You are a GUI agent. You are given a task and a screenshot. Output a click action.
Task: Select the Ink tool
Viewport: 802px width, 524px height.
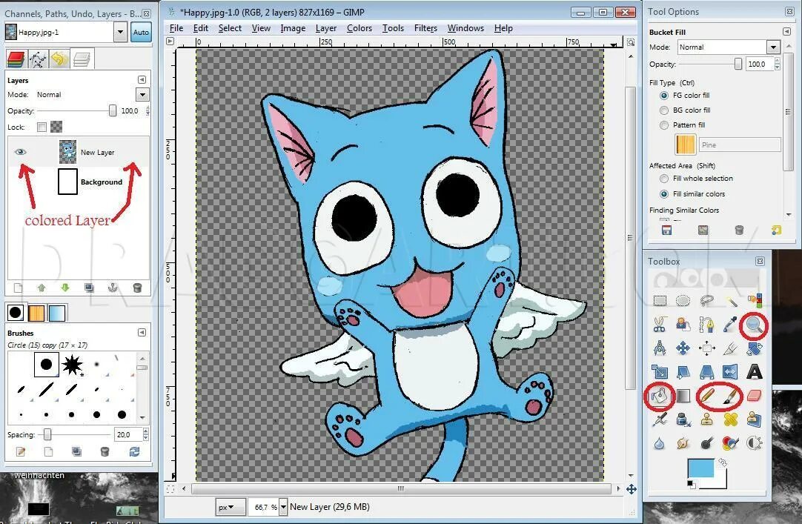coord(683,419)
